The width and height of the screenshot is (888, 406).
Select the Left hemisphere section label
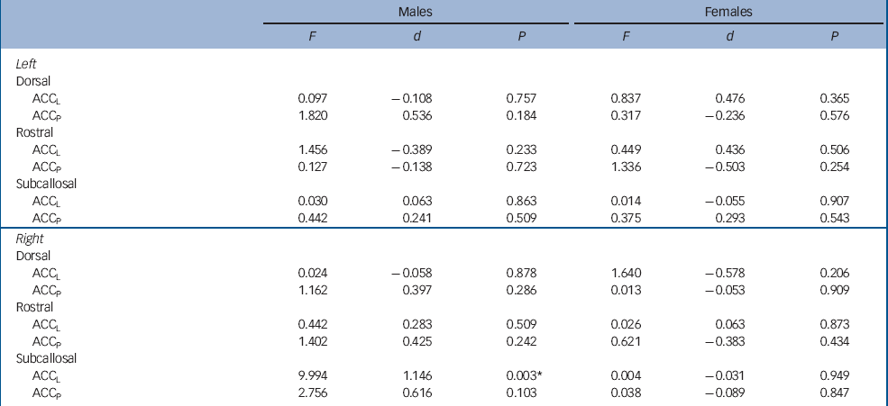[25, 62]
